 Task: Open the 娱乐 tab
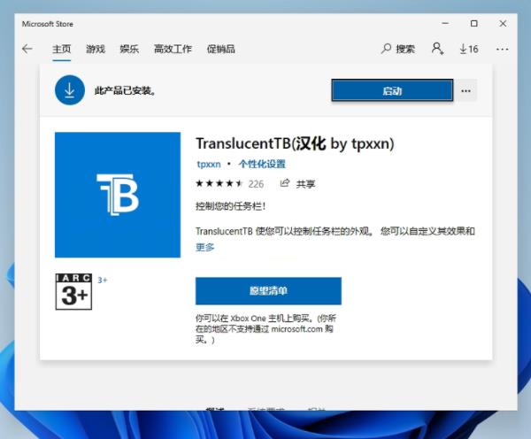pyautogui.click(x=129, y=49)
